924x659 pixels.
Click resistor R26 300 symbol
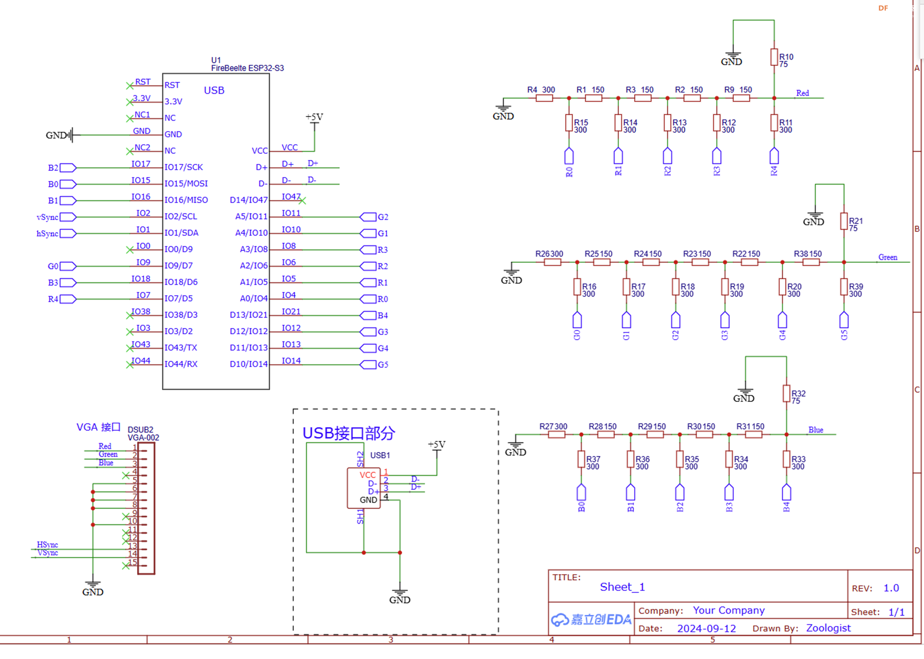(553, 263)
